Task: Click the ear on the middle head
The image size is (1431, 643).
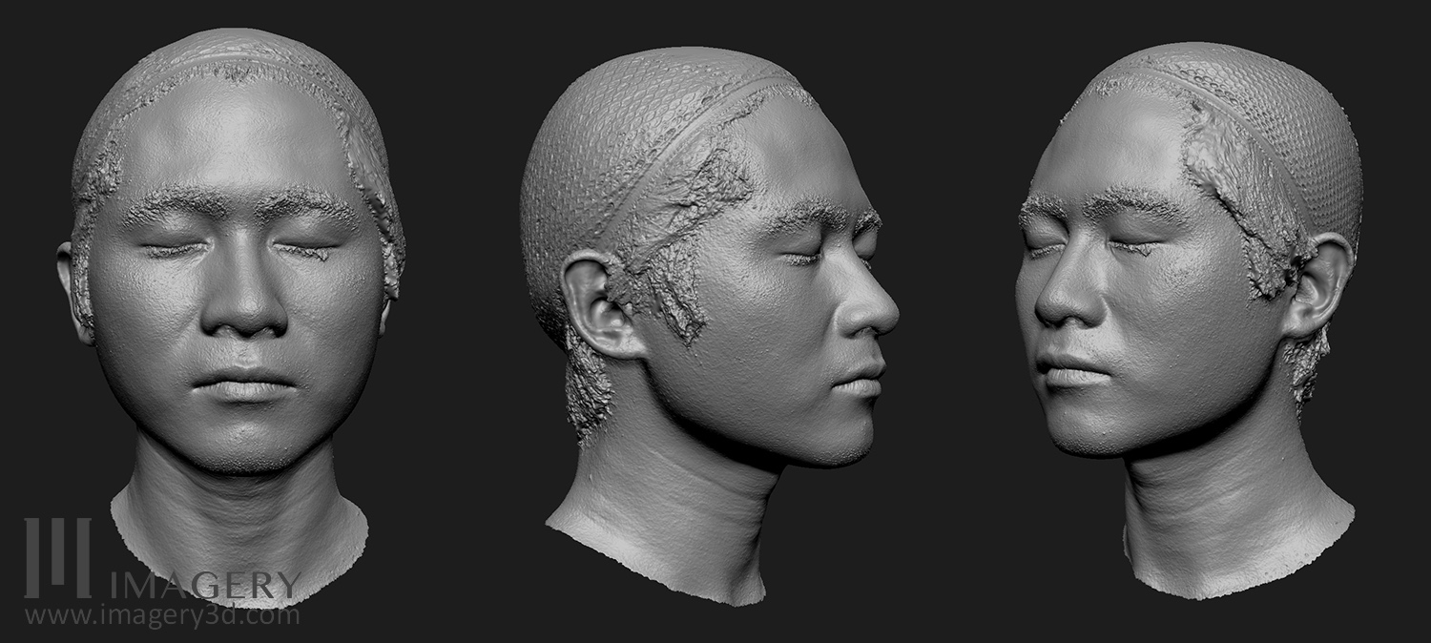Action: click(x=596, y=303)
